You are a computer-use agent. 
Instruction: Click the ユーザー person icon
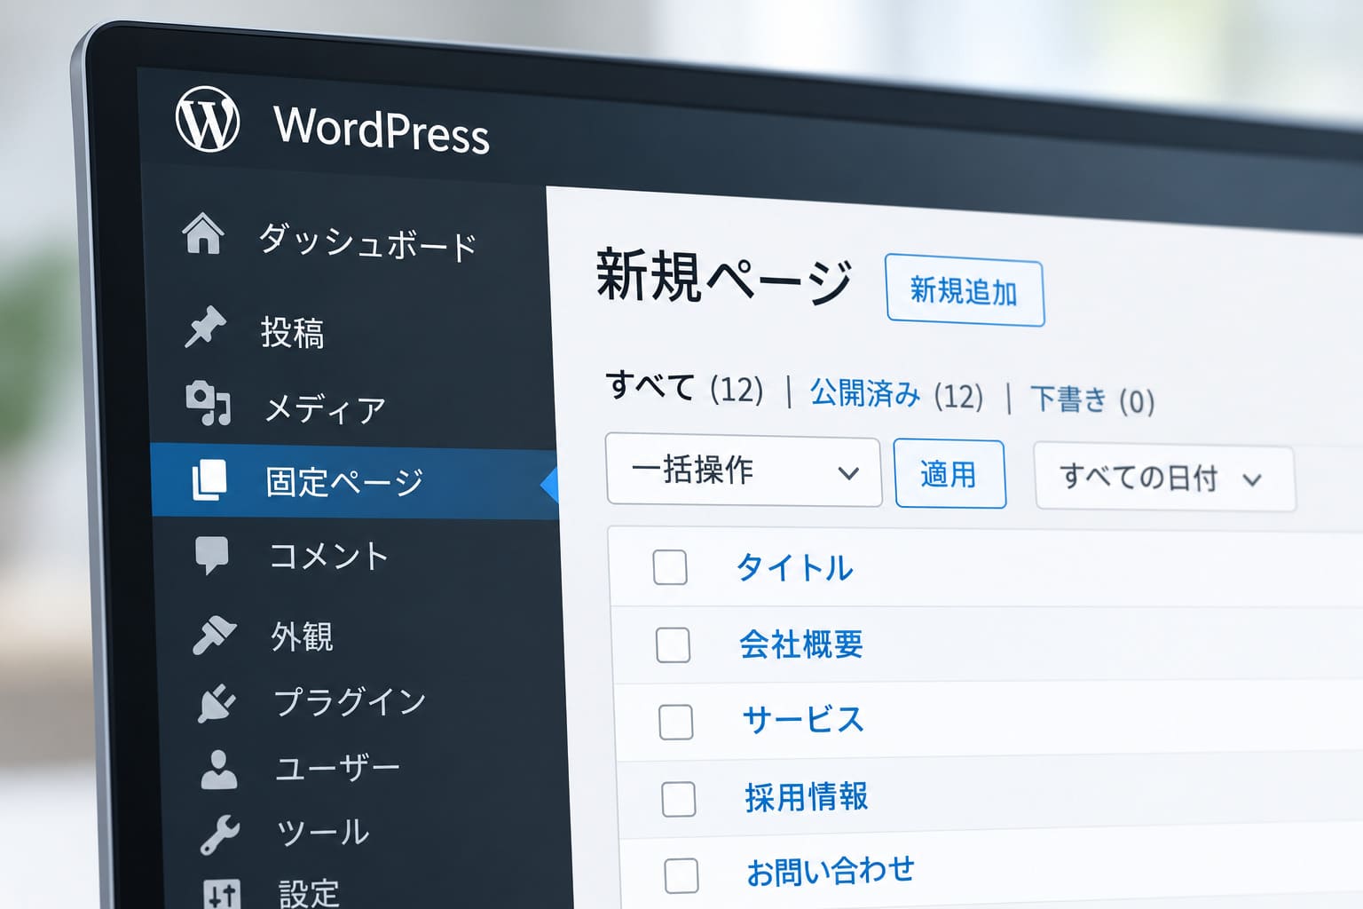[219, 770]
